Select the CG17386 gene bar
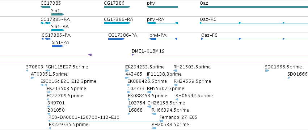The image size is (308, 130). pyautogui.click(x=117, y=7)
